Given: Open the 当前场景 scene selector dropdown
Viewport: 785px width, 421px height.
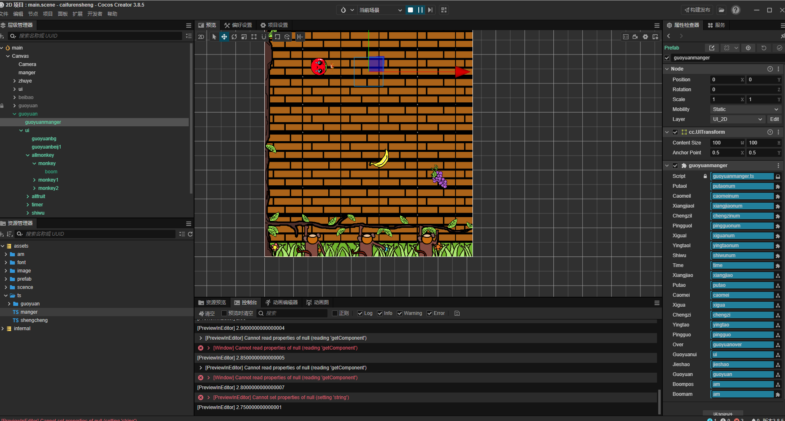Looking at the screenshot, I should 380,10.
